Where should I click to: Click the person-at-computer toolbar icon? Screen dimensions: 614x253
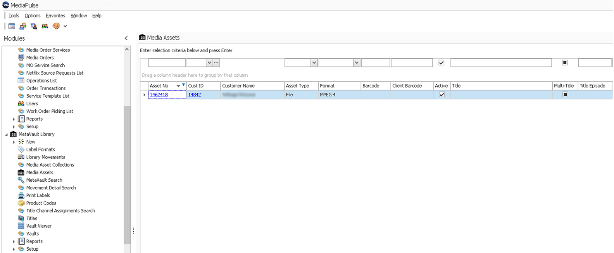[34, 26]
